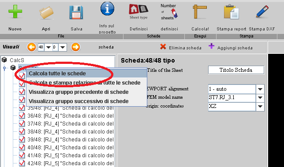
Task: Select tree row 36/48: [RJ_4]
Action: click(x=71, y=116)
